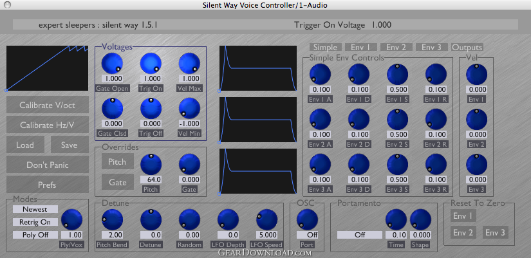Click the Overrides Pitch knob
Image resolution: width=531 pixels, height=258 pixels.
pyautogui.click(x=151, y=164)
